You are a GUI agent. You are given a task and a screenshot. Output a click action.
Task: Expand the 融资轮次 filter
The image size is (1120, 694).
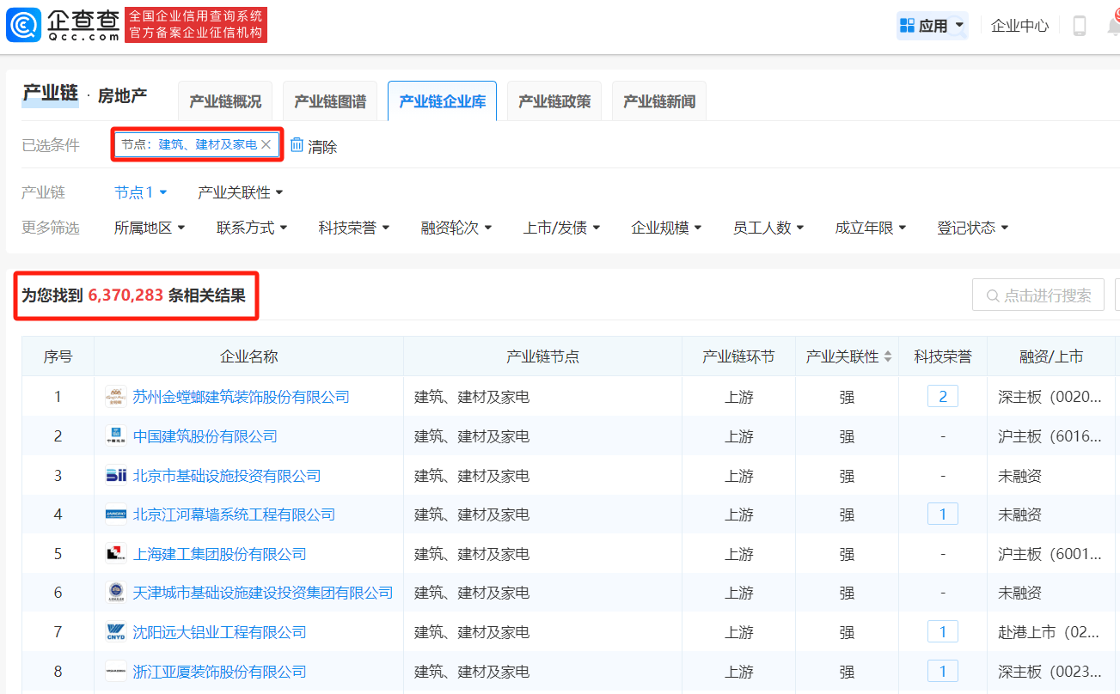(x=456, y=228)
